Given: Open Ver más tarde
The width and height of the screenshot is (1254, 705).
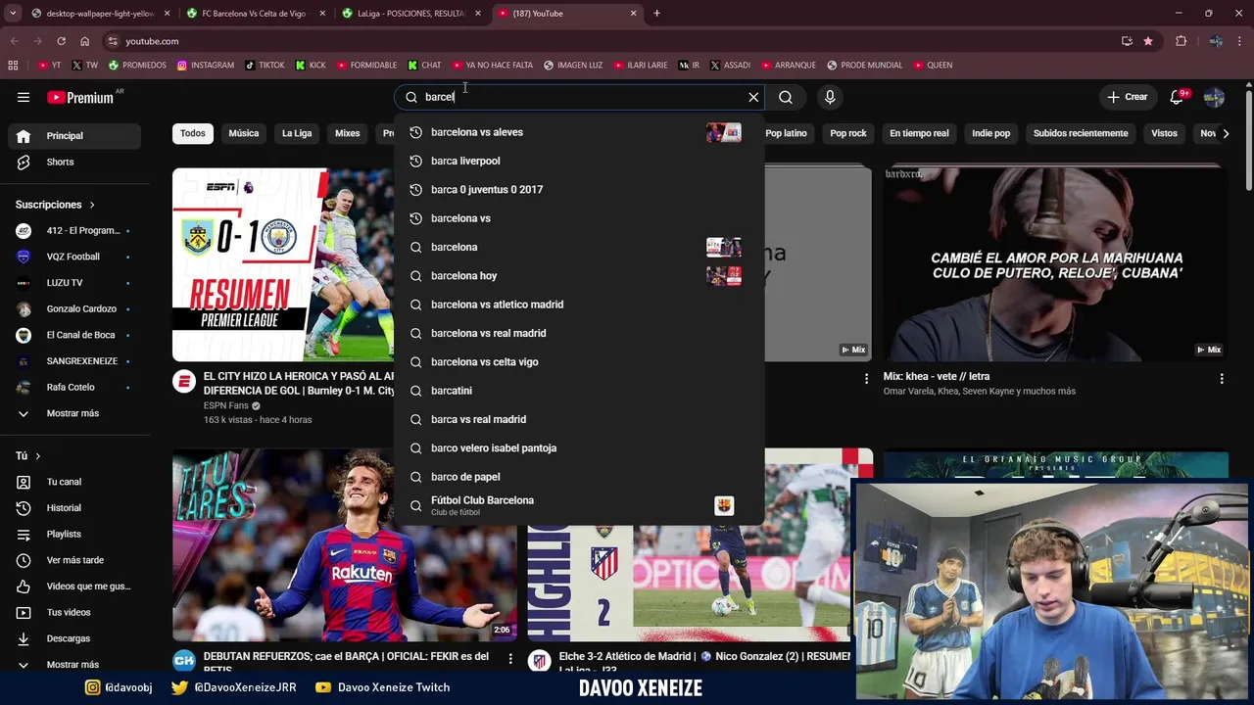Looking at the screenshot, I should (74, 560).
